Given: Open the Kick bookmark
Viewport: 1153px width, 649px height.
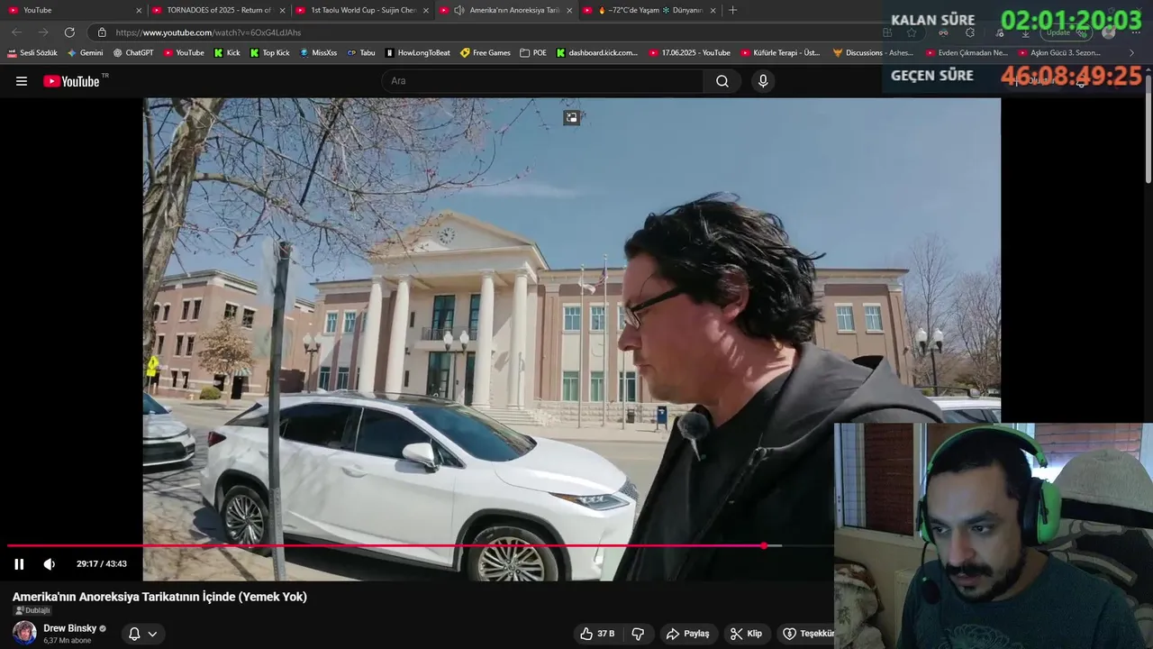Looking at the screenshot, I should point(227,52).
